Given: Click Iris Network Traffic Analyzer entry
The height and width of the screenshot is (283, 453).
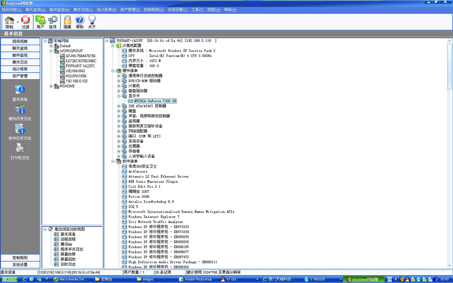Looking at the screenshot, I should [156, 222].
